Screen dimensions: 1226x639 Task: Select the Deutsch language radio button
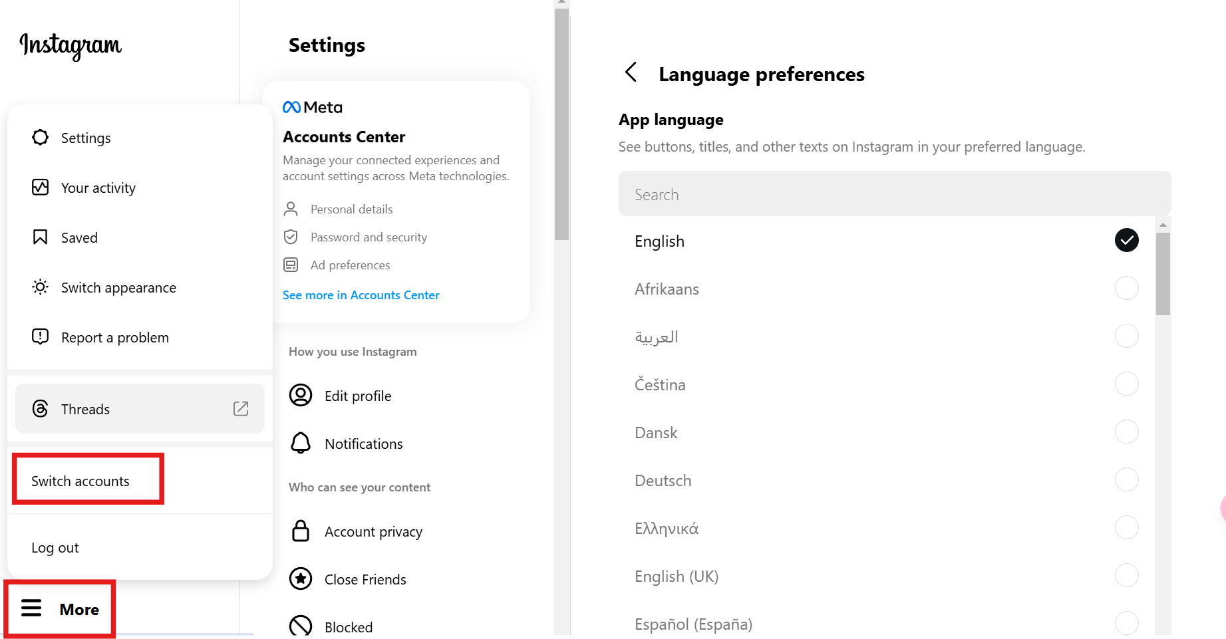[1126, 480]
